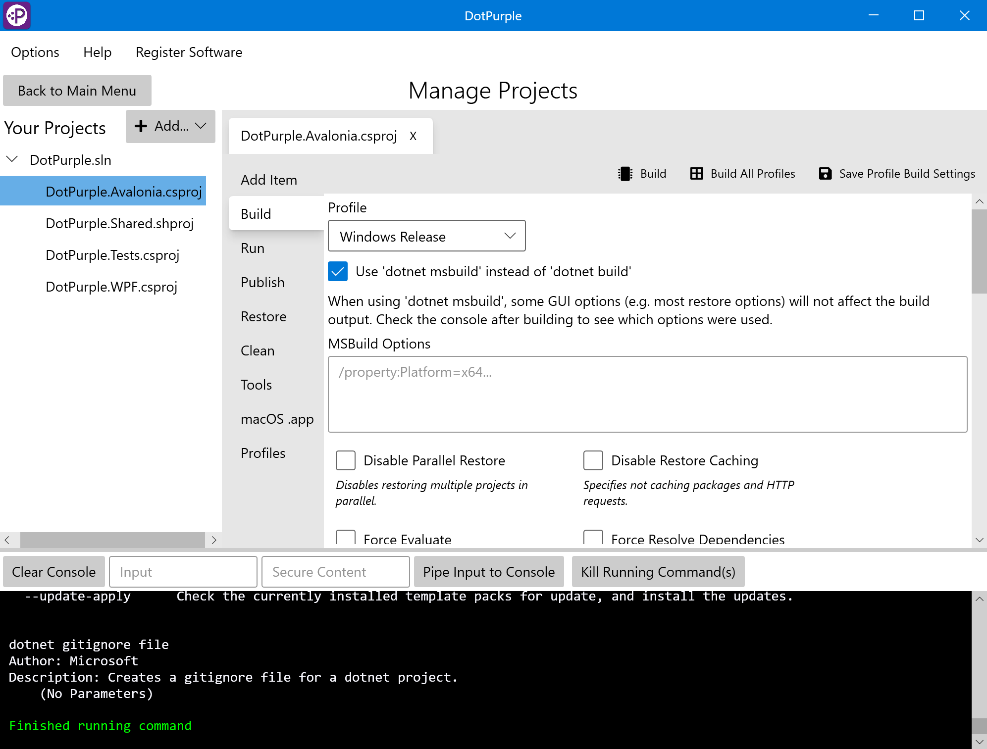Open the Register Software menu

(x=189, y=52)
